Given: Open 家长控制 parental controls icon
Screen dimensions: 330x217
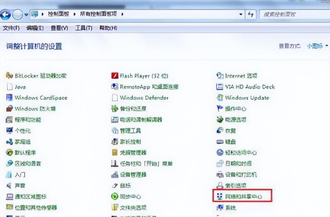Looking at the screenshot, I should 115,142.
